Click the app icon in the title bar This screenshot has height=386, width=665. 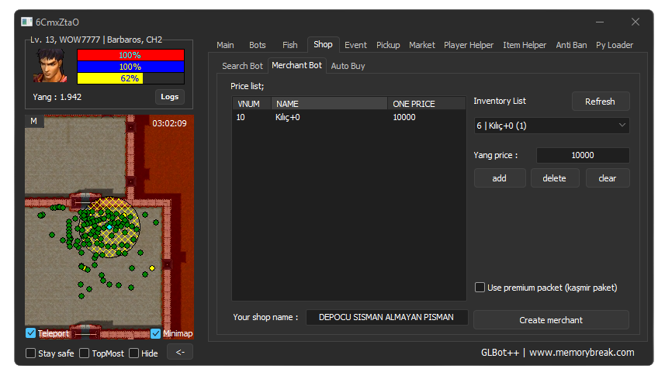click(26, 22)
